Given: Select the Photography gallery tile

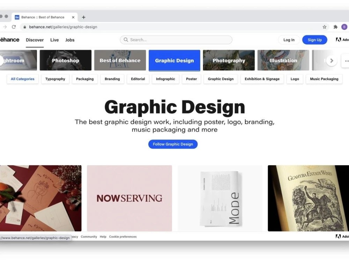Looking at the screenshot, I should pyautogui.click(x=229, y=60).
